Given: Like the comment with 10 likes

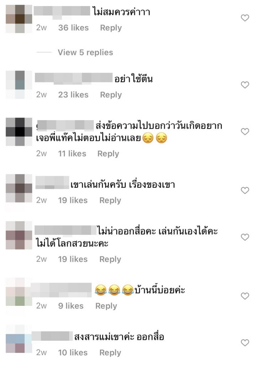Looking at the screenshot, I should [245, 343].
